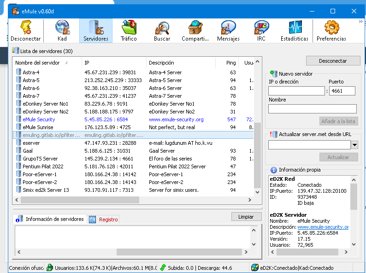Click the Información propia info icon
Screen dimensions: 366x273
(273, 170)
